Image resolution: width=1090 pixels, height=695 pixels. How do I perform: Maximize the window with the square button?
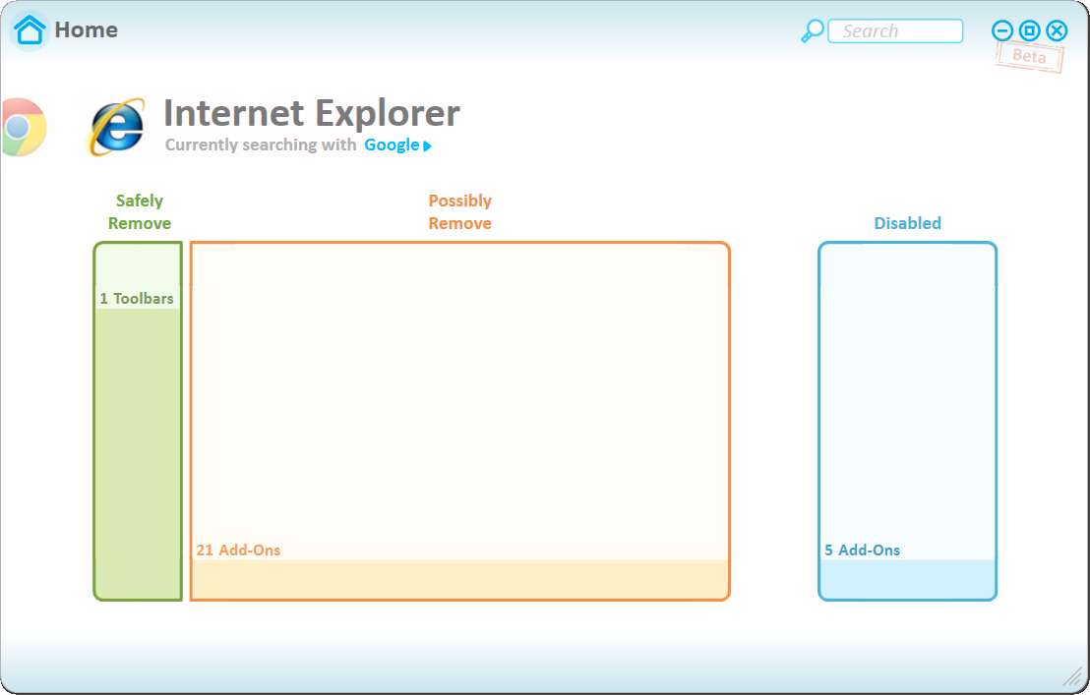pos(1030,30)
